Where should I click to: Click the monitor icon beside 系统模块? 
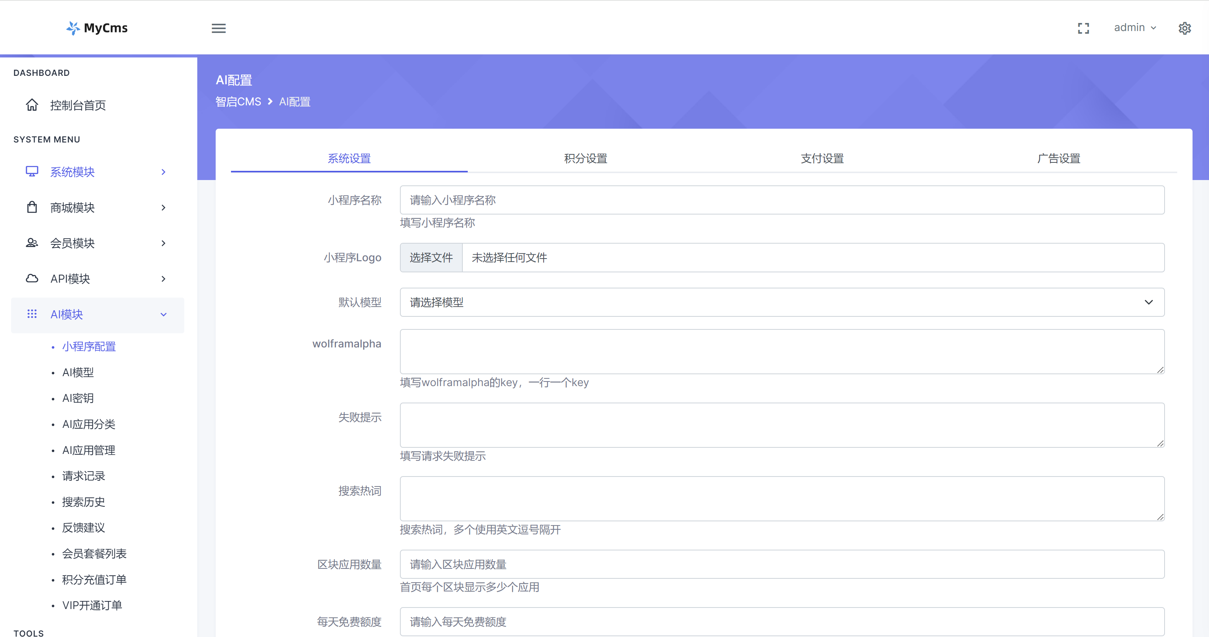32,171
